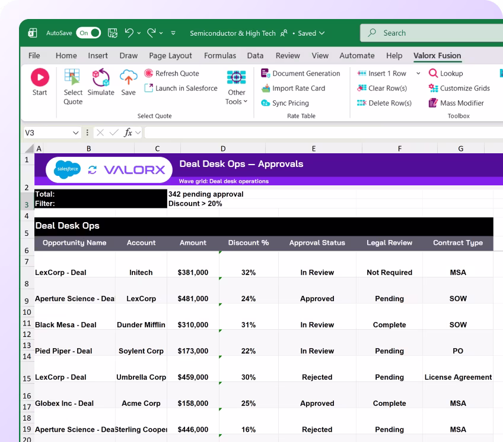This screenshot has width=503, height=442.
Task: Select column D header
Action: tap(223, 149)
